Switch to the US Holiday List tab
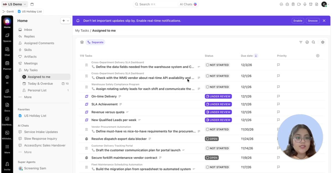 [30, 12]
